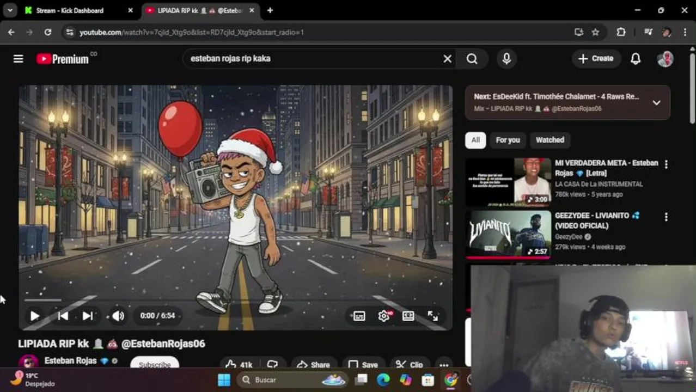
Task: Dislike the video
Action: (x=273, y=365)
